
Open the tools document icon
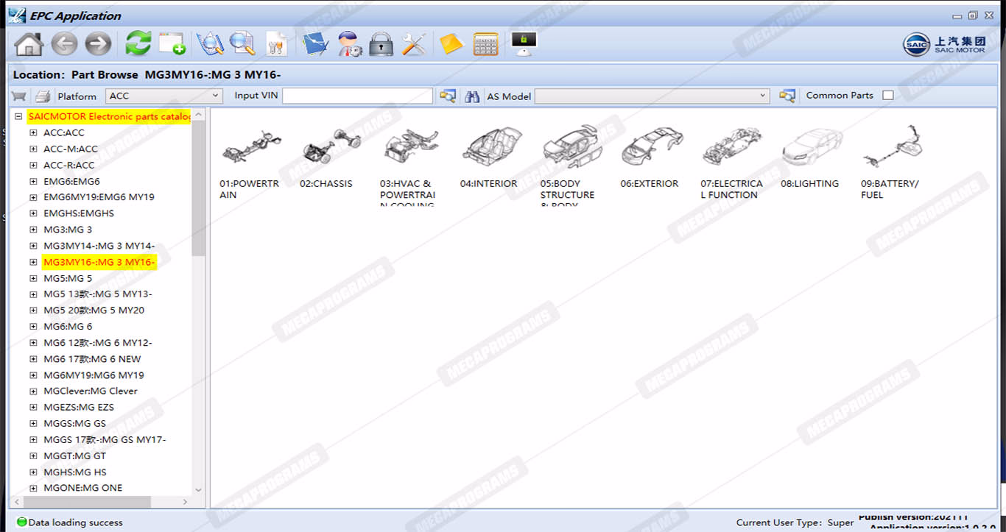coord(277,43)
